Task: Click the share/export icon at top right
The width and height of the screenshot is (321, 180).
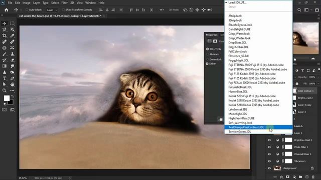Action: coord(316,10)
